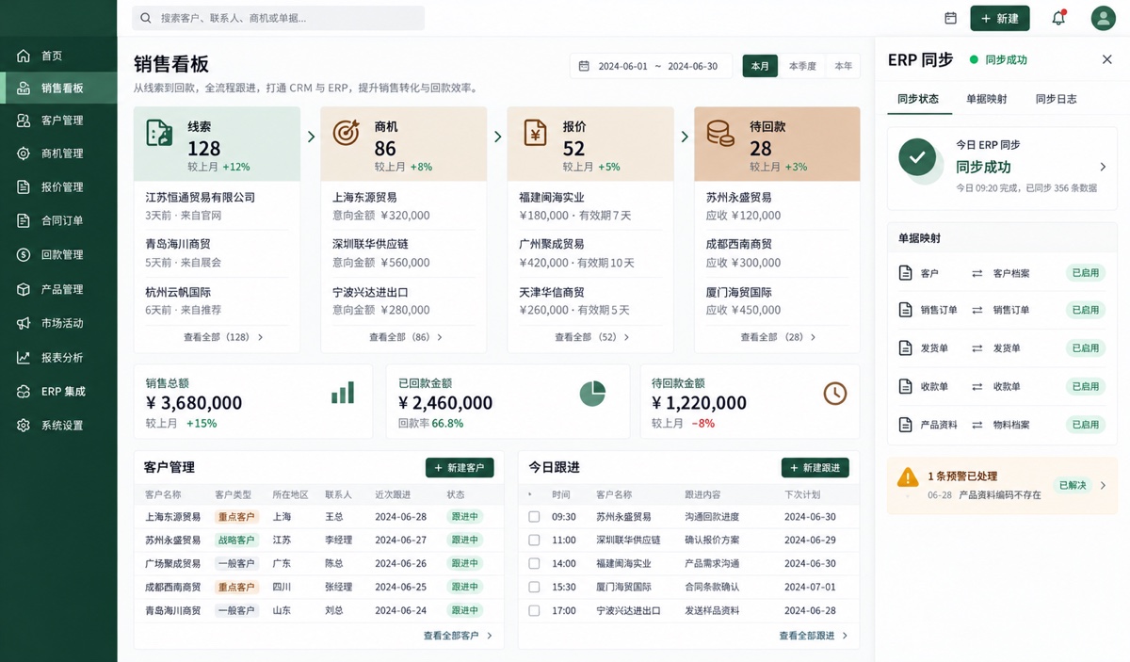Open 江苏恒通贸易有限公司 lead entry
The width and height of the screenshot is (1130, 662).
(x=217, y=206)
